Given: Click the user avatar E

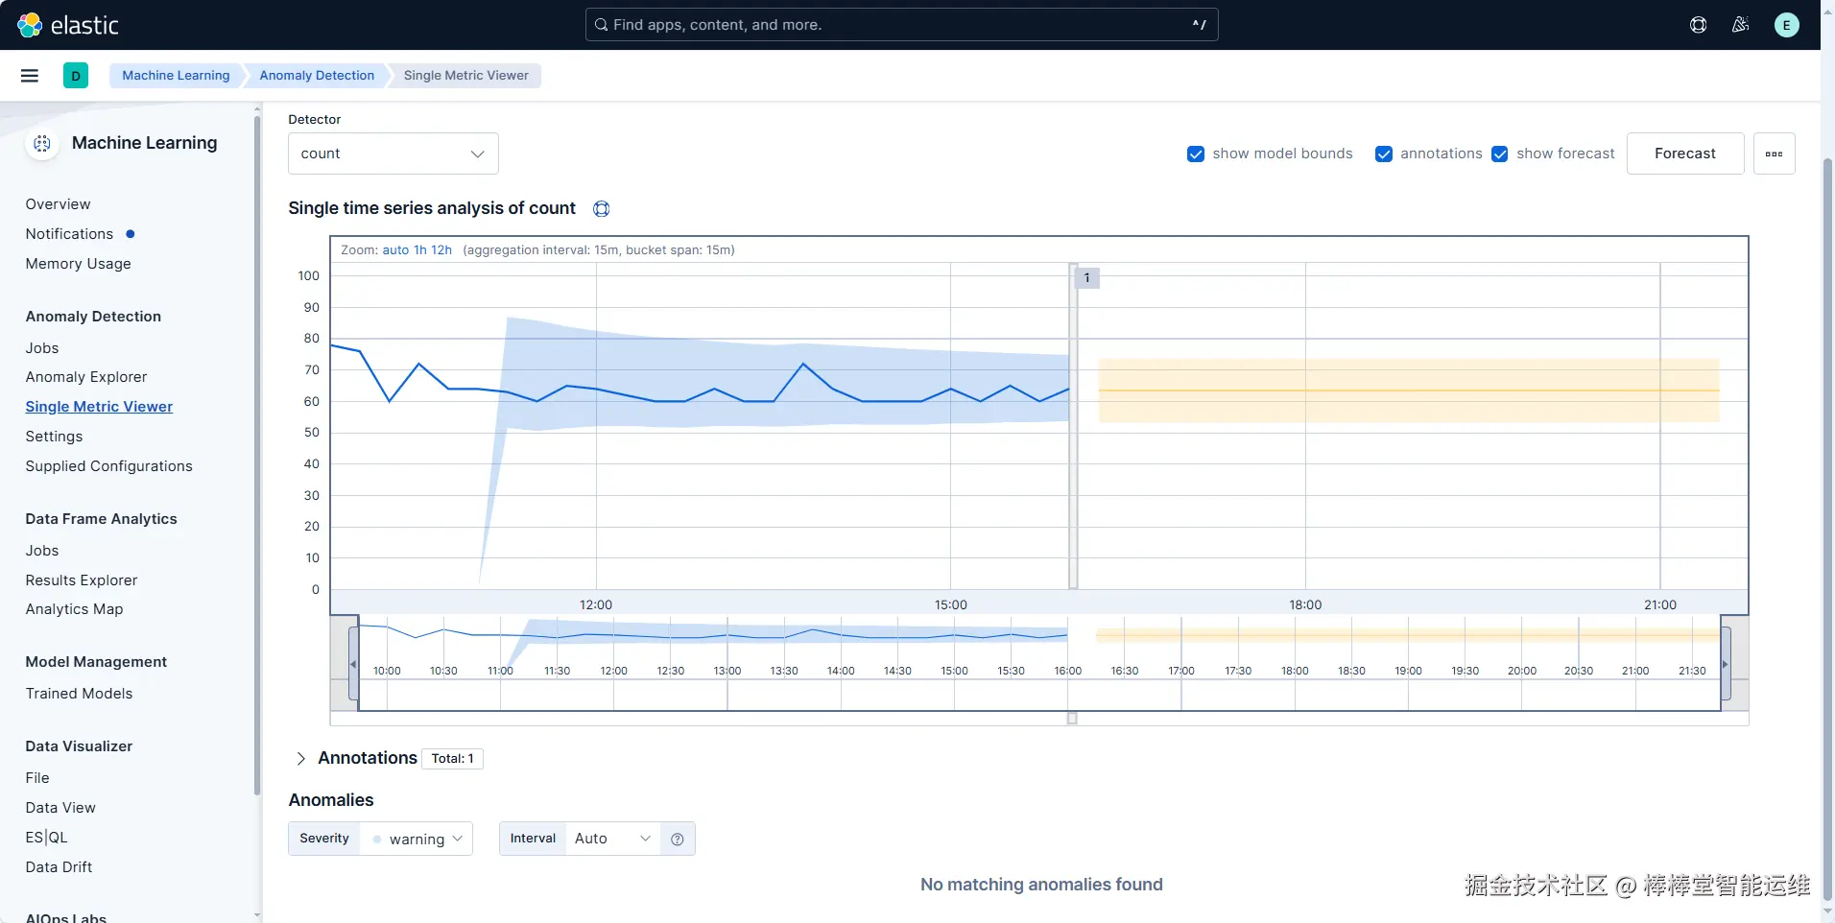Looking at the screenshot, I should pos(1786,25).
